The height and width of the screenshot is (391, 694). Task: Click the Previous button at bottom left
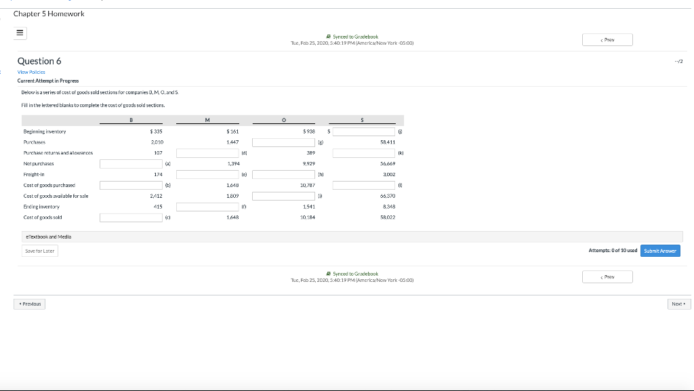tap(29, 304)
